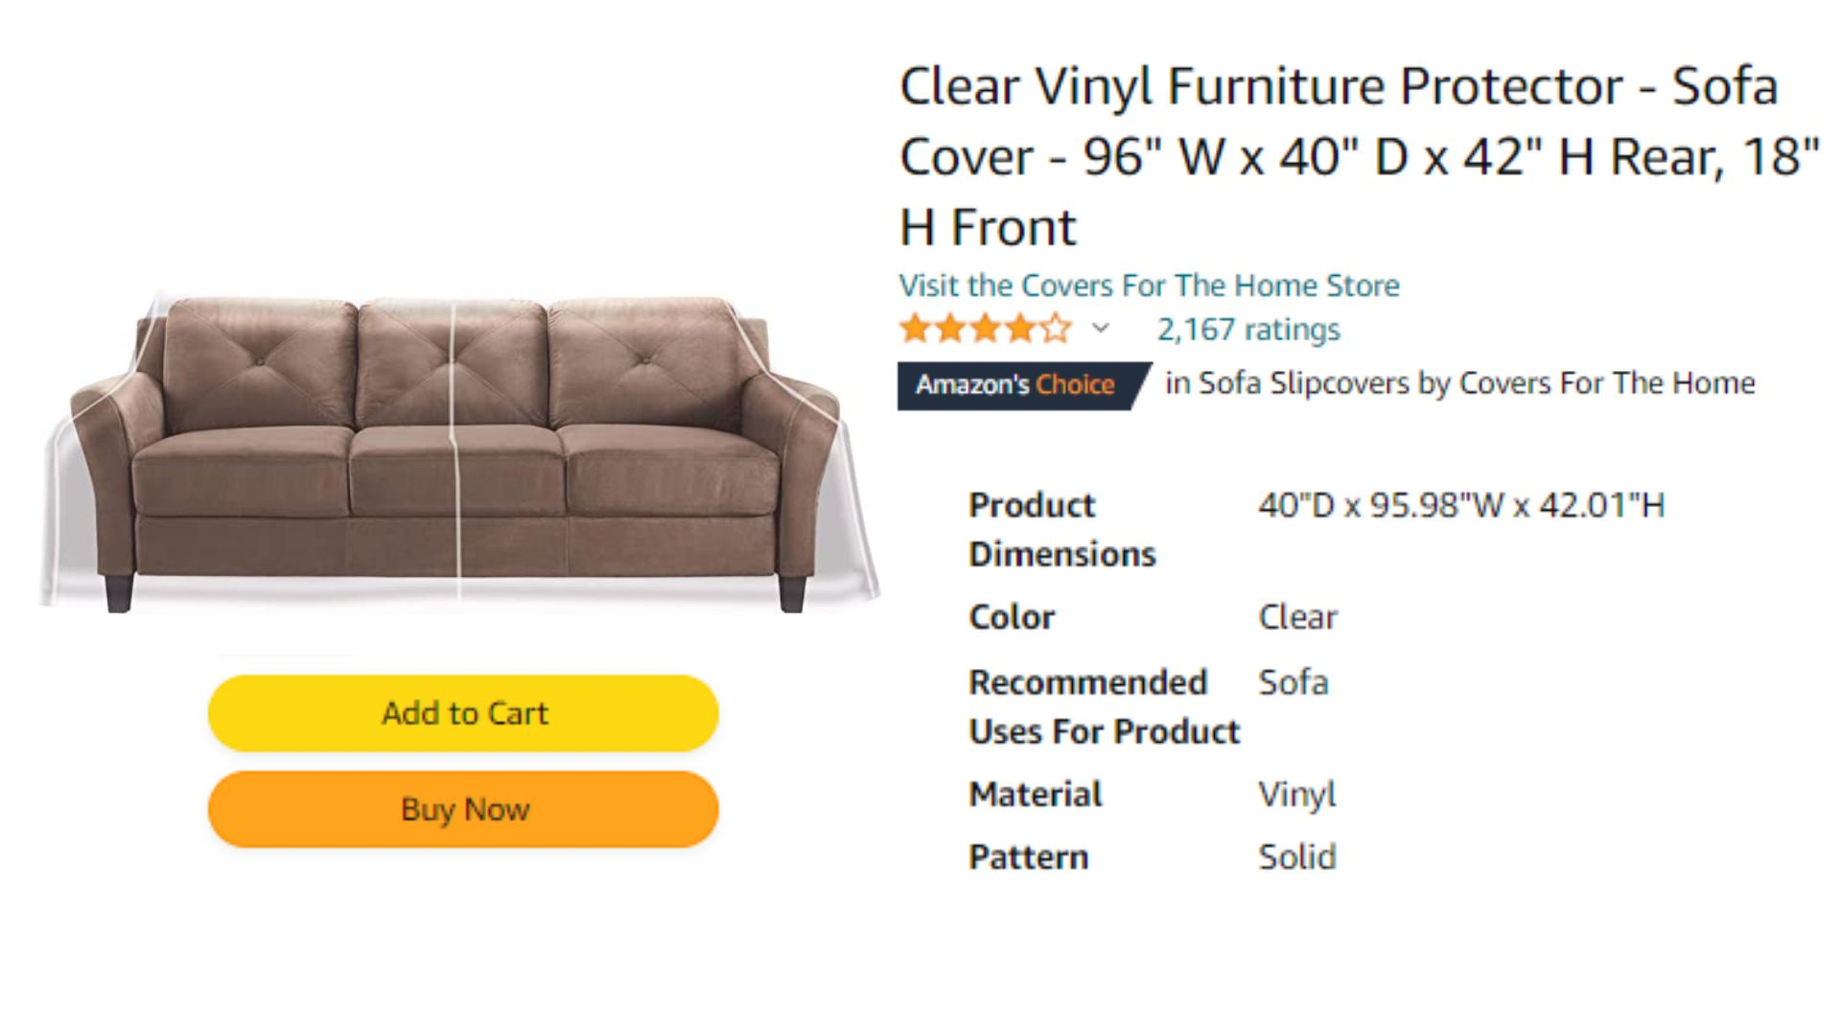Click the Clear color value
Viewport: 1841px width, 1035px height.
(x=1297, y=617)
